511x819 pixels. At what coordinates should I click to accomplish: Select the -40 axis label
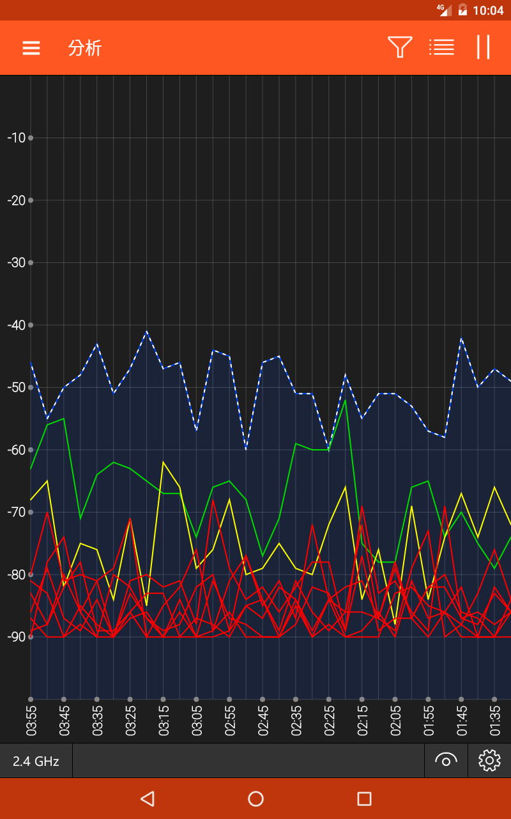click(16, 325)
